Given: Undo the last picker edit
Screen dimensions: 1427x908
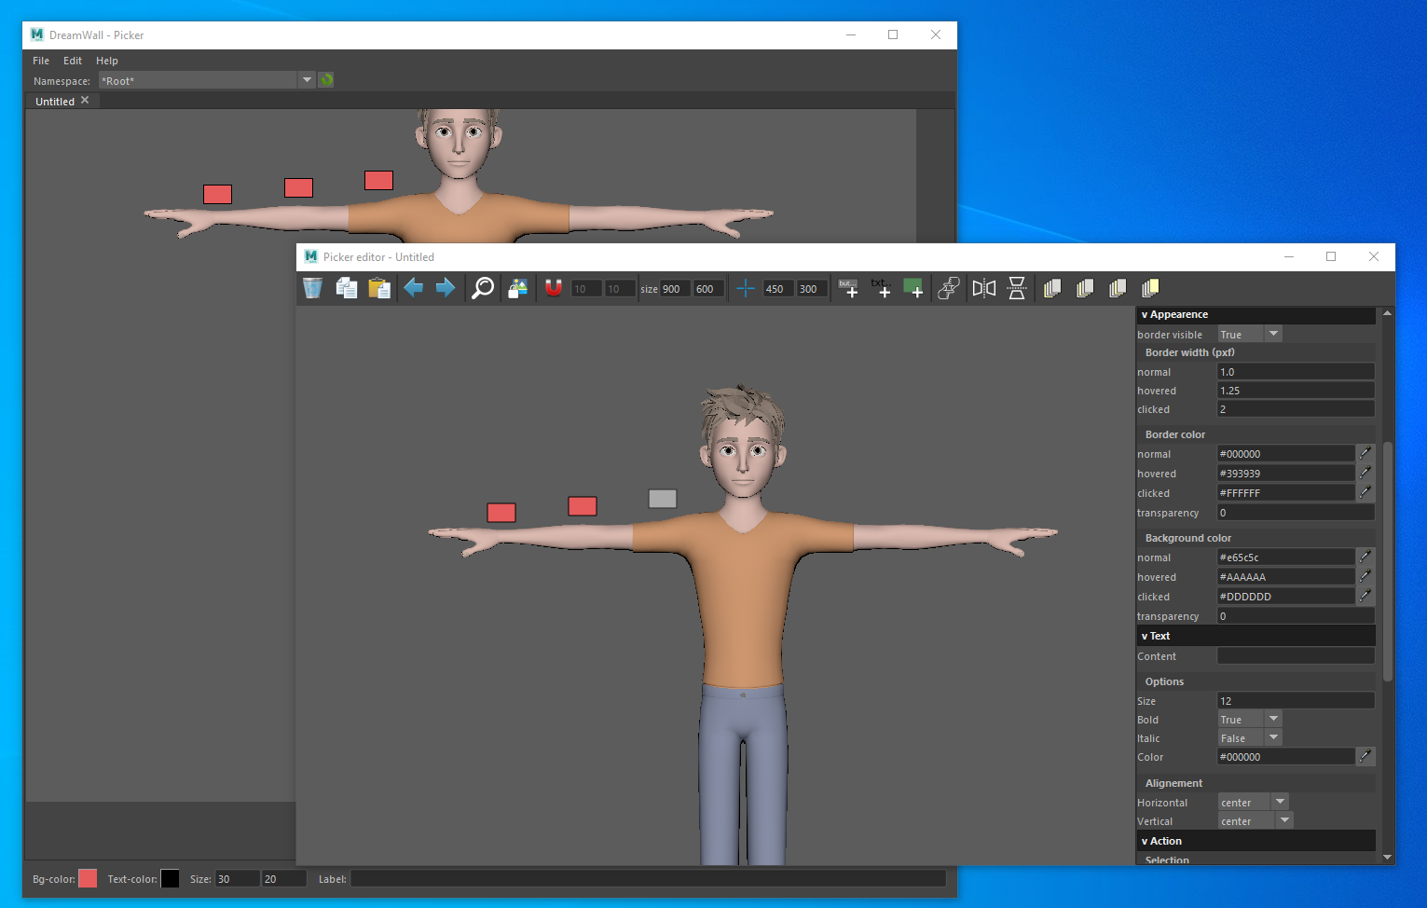Looking at the screenshot, I should [413, 288].
